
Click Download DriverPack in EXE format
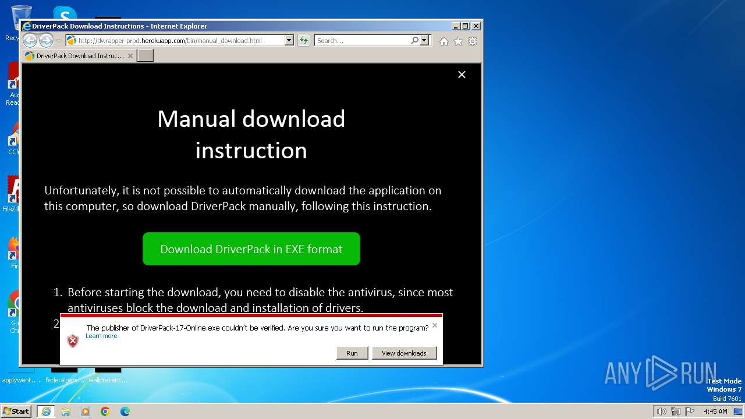coord(251,249)
